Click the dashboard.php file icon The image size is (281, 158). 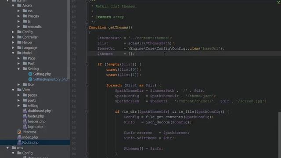[25, 111]
